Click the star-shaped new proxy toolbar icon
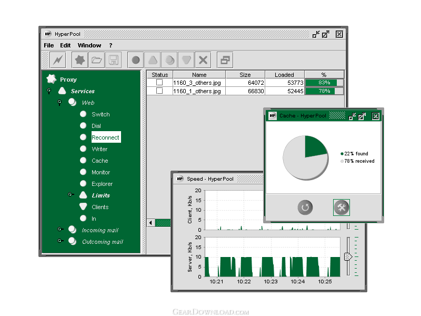 pyautogui.click(x=80, y=60)
